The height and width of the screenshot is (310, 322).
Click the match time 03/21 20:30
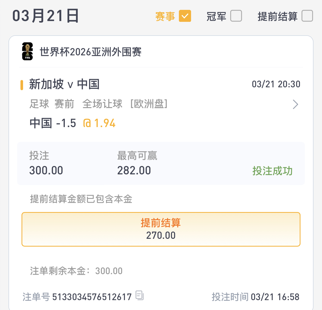276,84
